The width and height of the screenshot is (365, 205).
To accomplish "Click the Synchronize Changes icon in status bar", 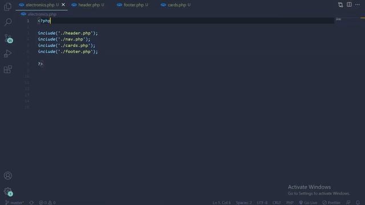I will pos(31,203).
